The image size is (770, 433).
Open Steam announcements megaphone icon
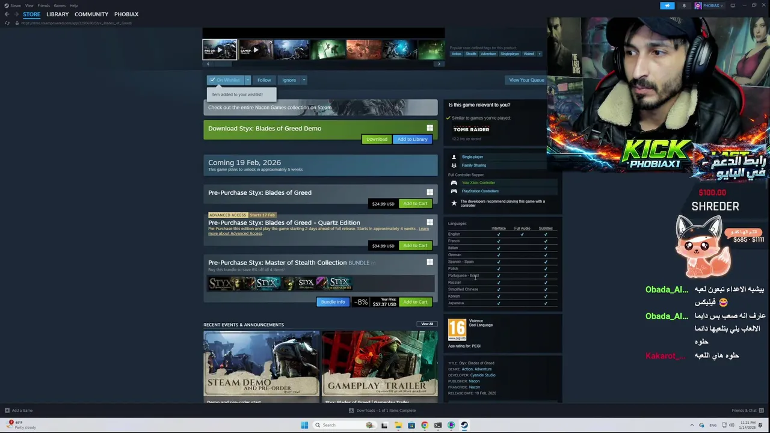667,5
